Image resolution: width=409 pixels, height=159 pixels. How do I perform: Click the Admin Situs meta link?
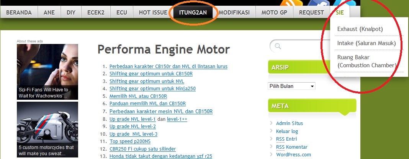pyautogui.click(x=289, y=123)
